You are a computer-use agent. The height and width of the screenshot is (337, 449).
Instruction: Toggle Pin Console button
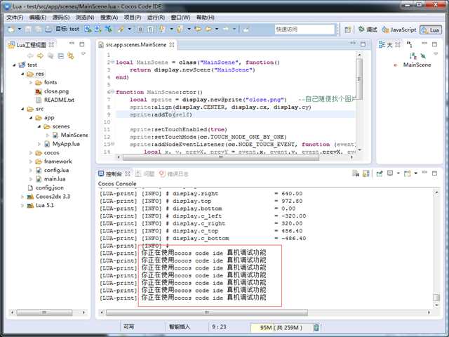coord(380,173)
